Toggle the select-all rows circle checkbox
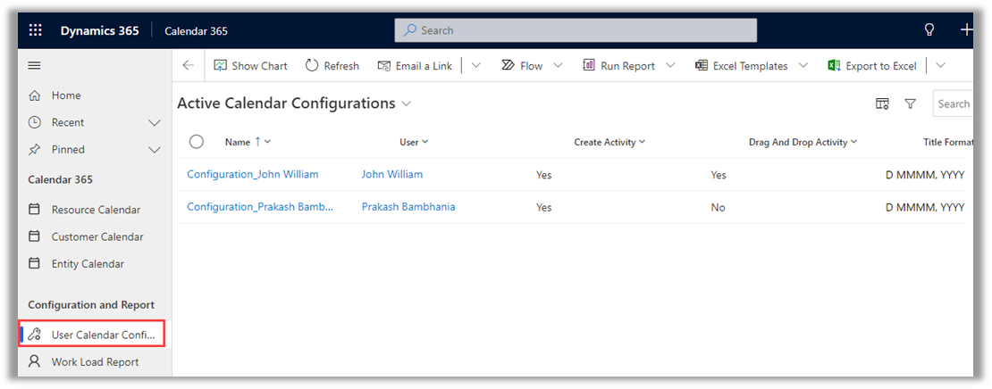This screenshot has height=389, width=992. (x=197, y=142)
